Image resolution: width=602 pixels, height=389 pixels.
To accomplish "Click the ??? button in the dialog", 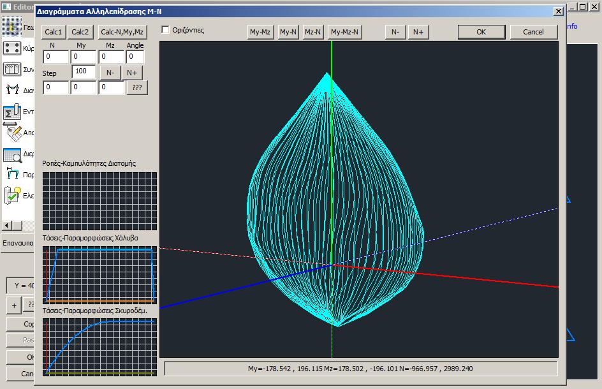I will pyautogui.click(x=137, y=87).
